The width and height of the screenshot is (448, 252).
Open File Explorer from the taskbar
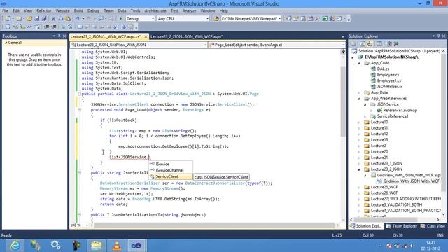tap(97, 245)
